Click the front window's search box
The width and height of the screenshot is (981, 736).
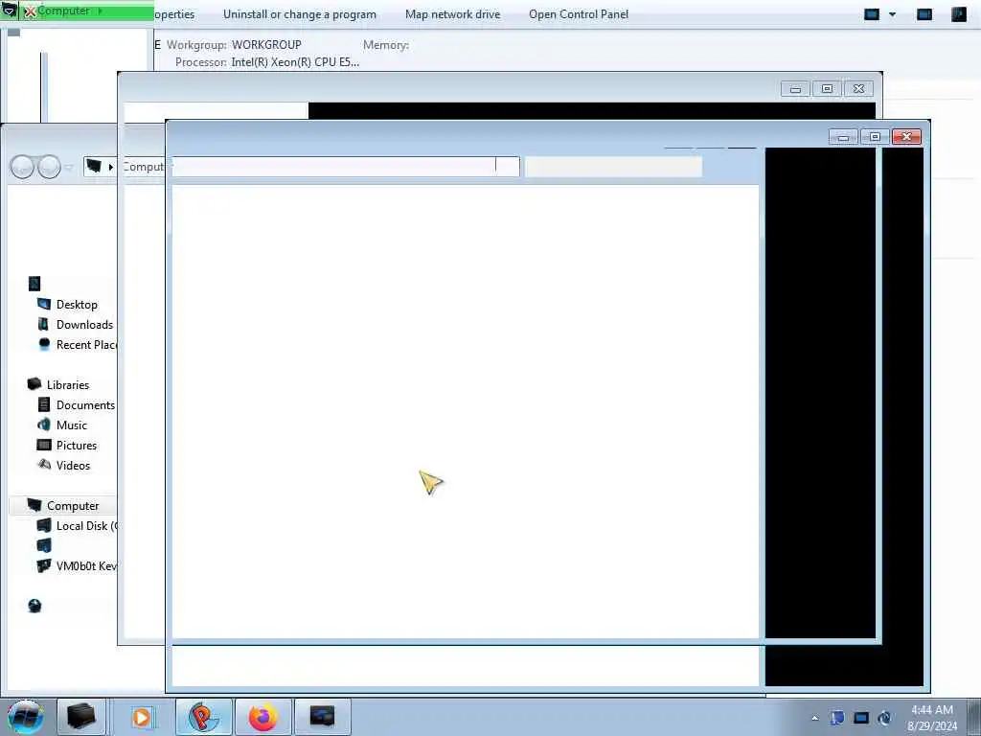613,167
